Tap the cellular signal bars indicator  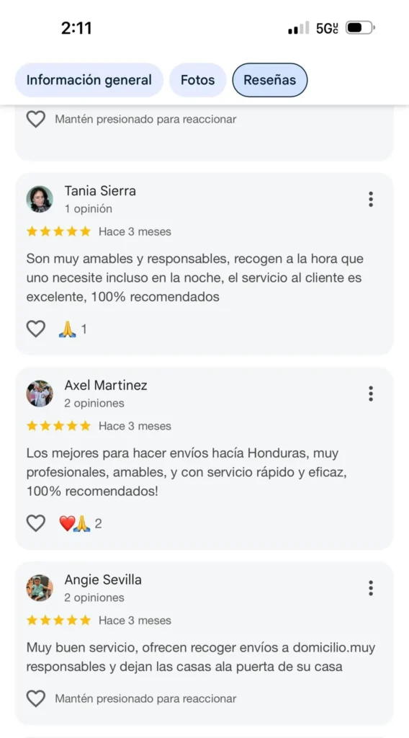(299, 28)
